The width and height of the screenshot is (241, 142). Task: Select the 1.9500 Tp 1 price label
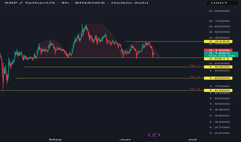point(218,67)
